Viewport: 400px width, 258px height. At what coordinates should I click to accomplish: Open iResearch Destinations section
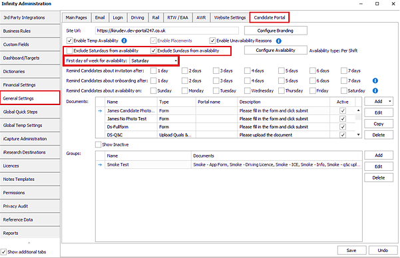coord(30,152)
